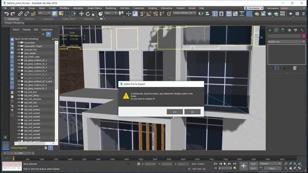Open the Layer Explorer toolbar icon
308x173 pixels.
[x=221, y=14]
